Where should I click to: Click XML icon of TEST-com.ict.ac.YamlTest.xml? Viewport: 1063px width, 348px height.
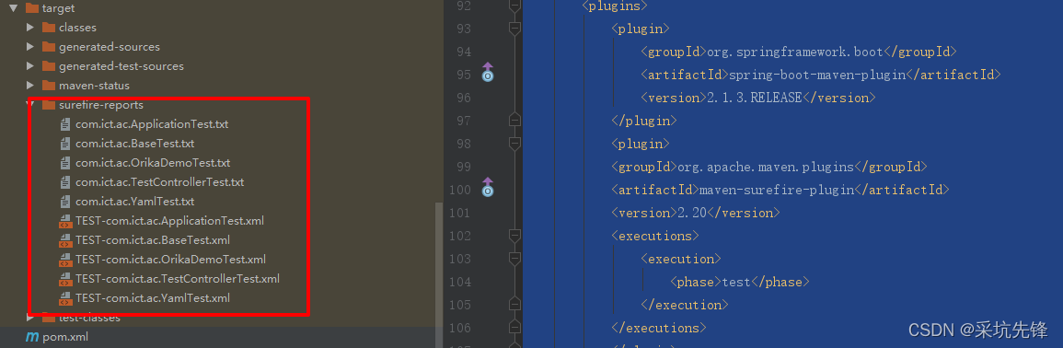tap(65, 297)
